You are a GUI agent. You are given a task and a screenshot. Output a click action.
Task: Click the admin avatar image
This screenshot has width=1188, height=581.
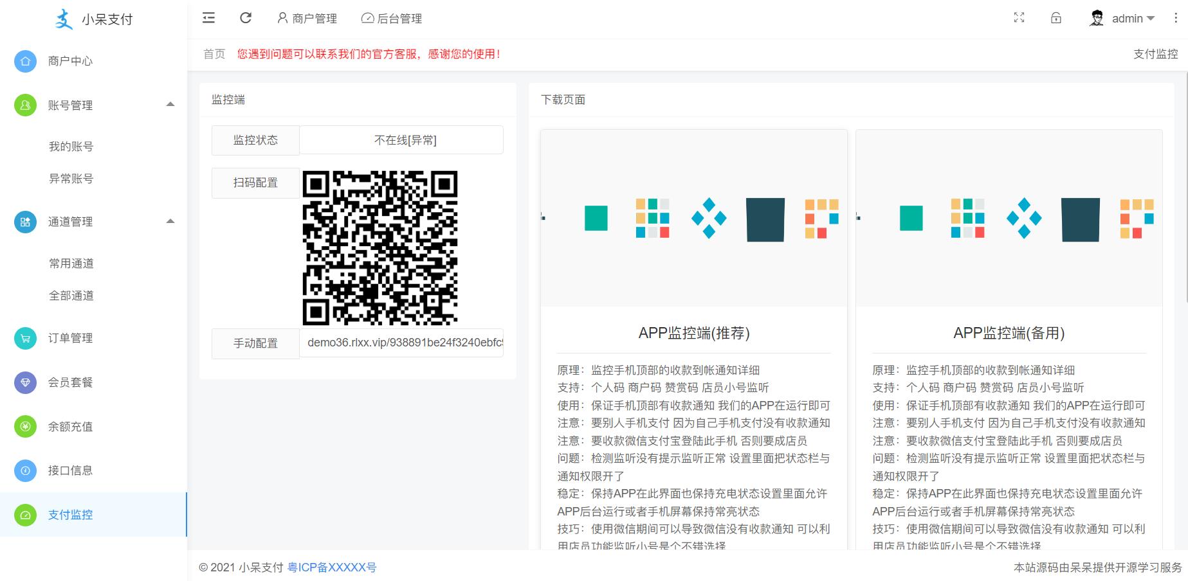1097,18
